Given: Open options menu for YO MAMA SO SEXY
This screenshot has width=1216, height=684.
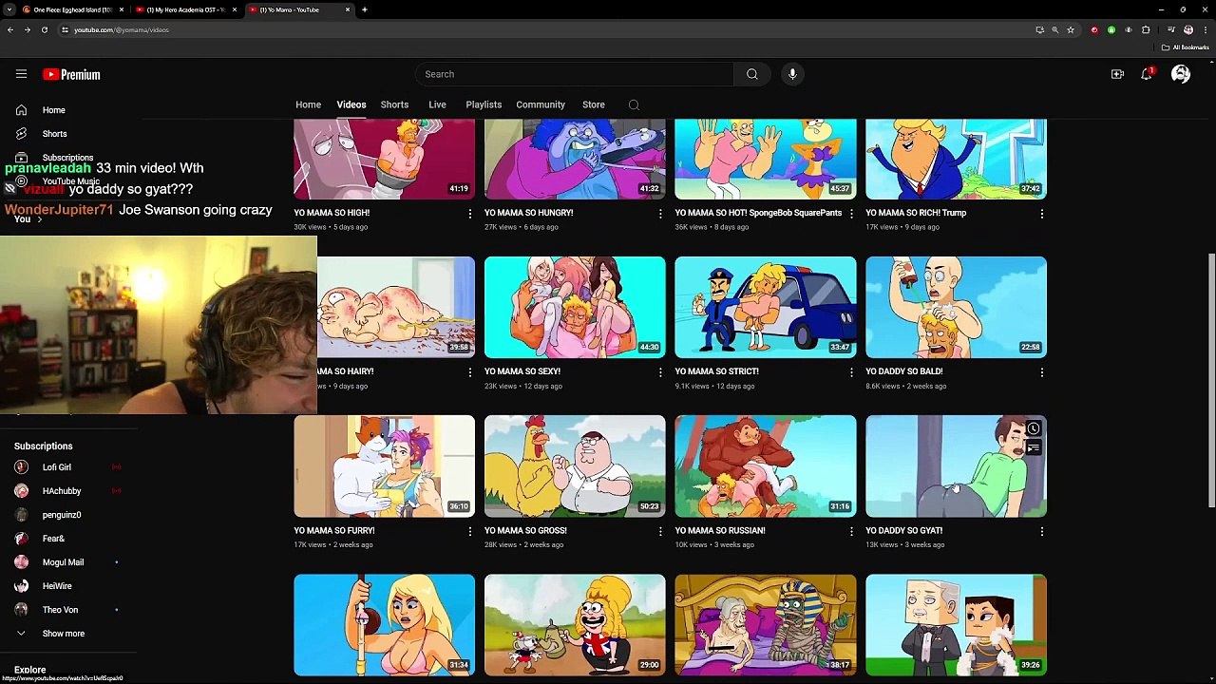Looking at the screenshot, I should click(660, 372).
